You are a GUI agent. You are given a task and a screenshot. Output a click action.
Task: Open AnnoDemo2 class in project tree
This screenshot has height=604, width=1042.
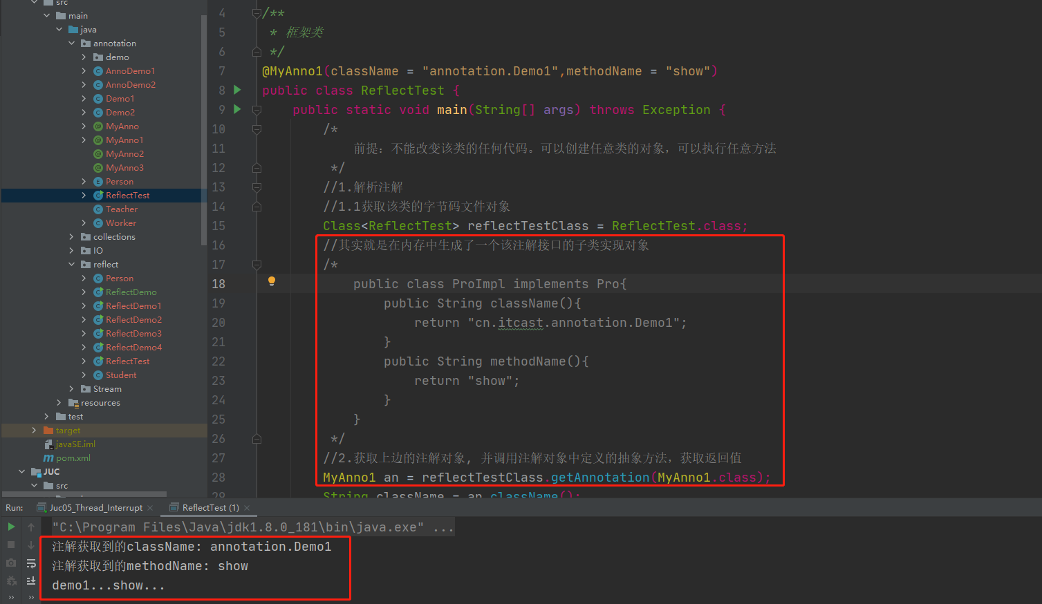130,84
